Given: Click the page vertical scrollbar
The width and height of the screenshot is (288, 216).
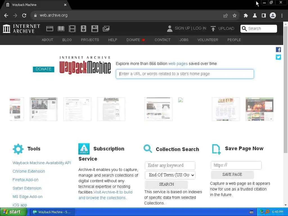Looking at the screenshot, I should coord(285,90).
